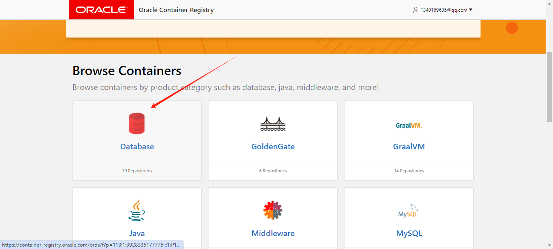Open the Database category link
This screenshot has width=553, height=249.
point(137,146)
